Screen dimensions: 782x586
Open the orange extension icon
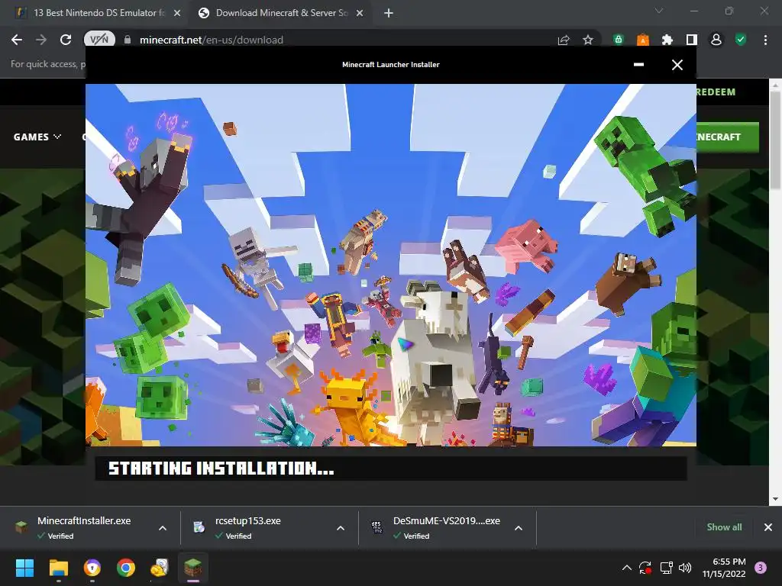click(643, 40)
